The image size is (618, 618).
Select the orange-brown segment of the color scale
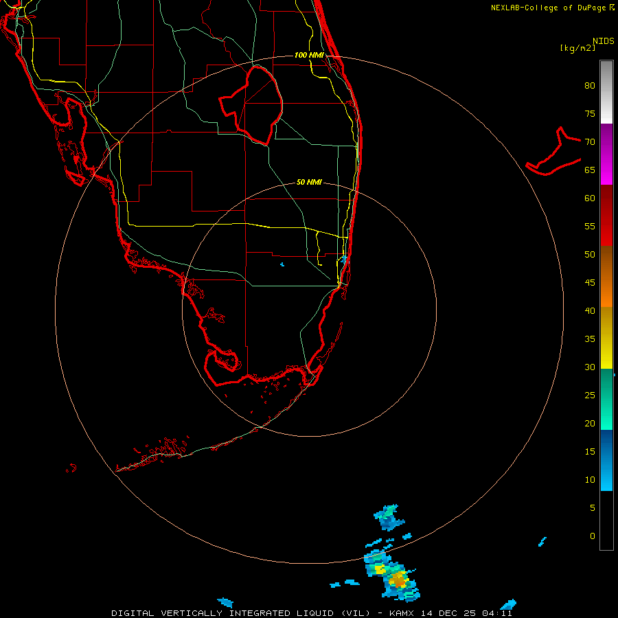point(606,276)
